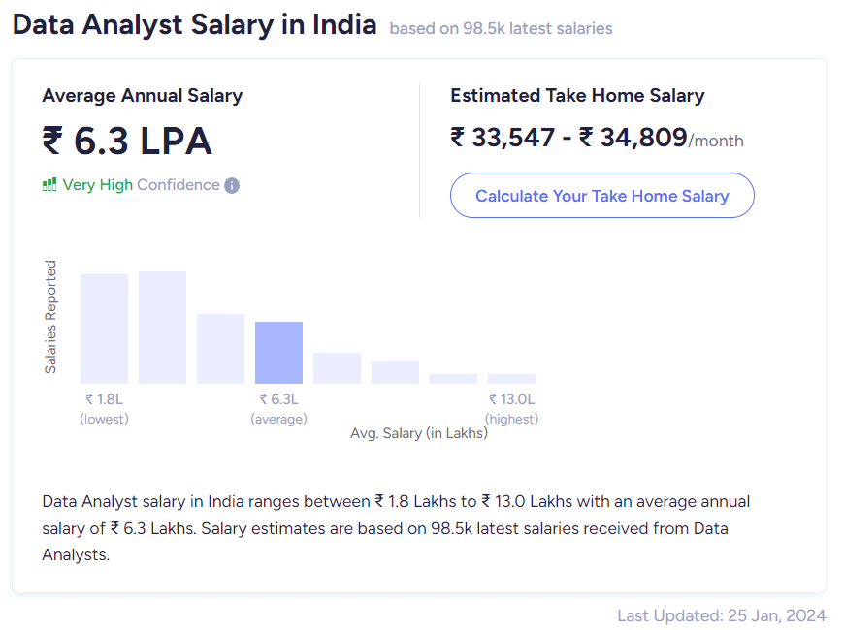This screenshot has width=844, height=630.
Task: Toggle the lowest salary label ₹ 1.8L
Action: [104, 397]
